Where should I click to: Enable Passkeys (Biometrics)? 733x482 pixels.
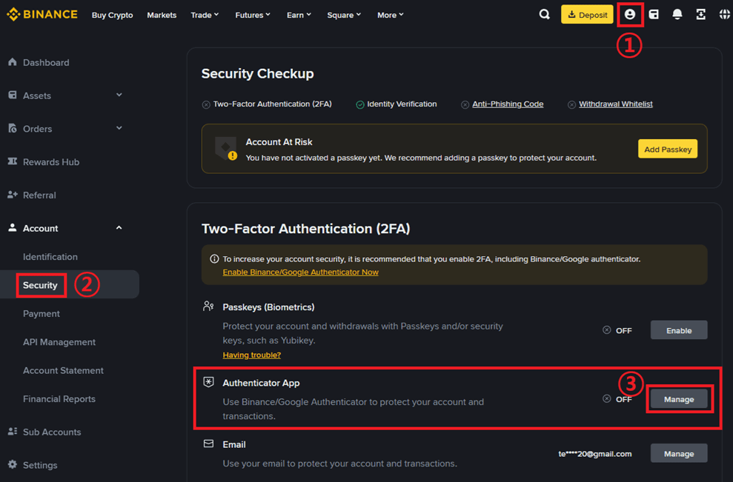679,330
